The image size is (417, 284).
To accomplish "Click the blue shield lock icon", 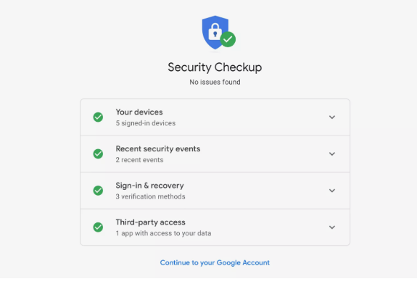I will [x=215, y=32].
